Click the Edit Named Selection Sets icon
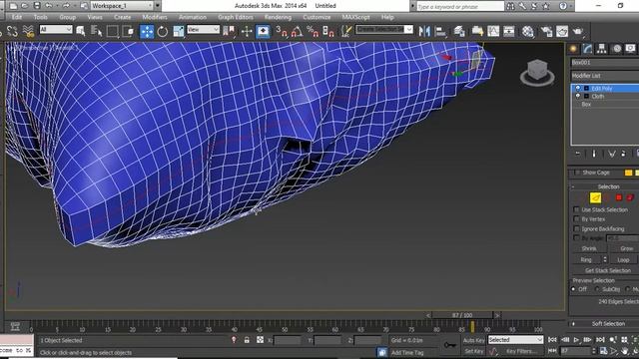639x359 pixels. coord(346,31)
